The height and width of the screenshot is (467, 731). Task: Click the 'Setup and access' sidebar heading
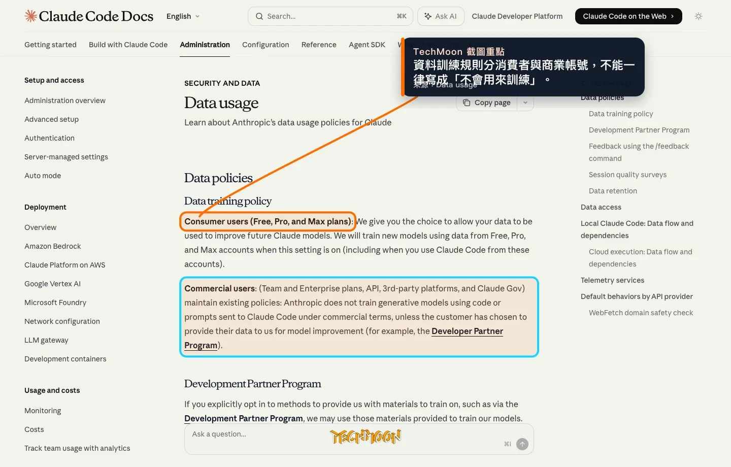point(54,80)
